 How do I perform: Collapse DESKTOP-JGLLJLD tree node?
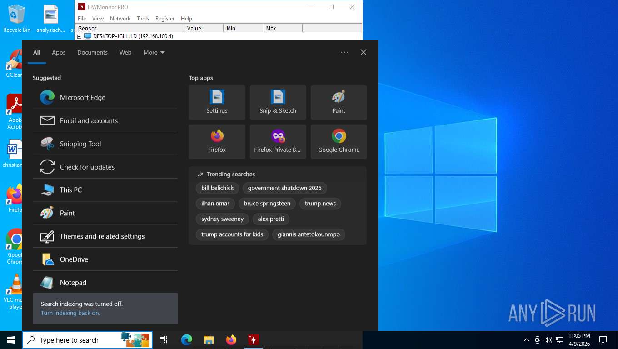click(x=79, y=36)
